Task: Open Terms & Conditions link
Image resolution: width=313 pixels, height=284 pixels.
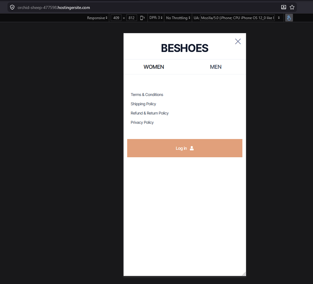Action: click(x=147, y=94)
